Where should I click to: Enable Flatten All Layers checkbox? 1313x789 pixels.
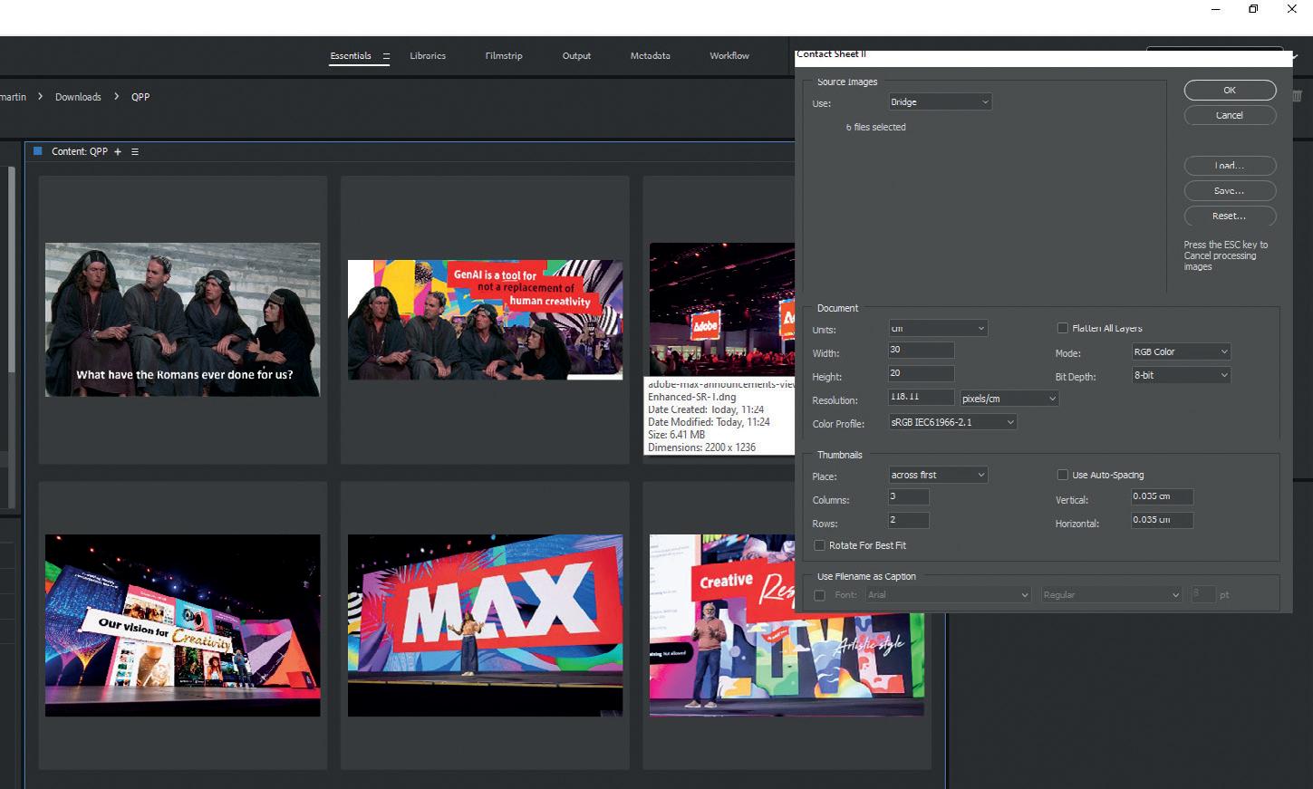(x=1063, y=328)
